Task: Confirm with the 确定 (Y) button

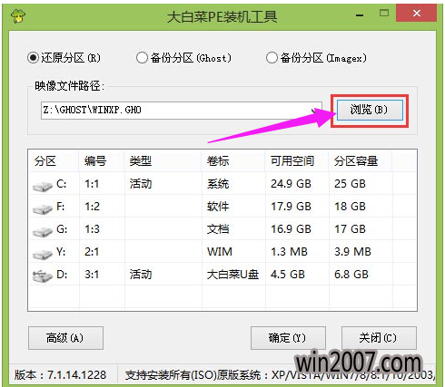Action: pyautogui.click(x=288, y=338)
